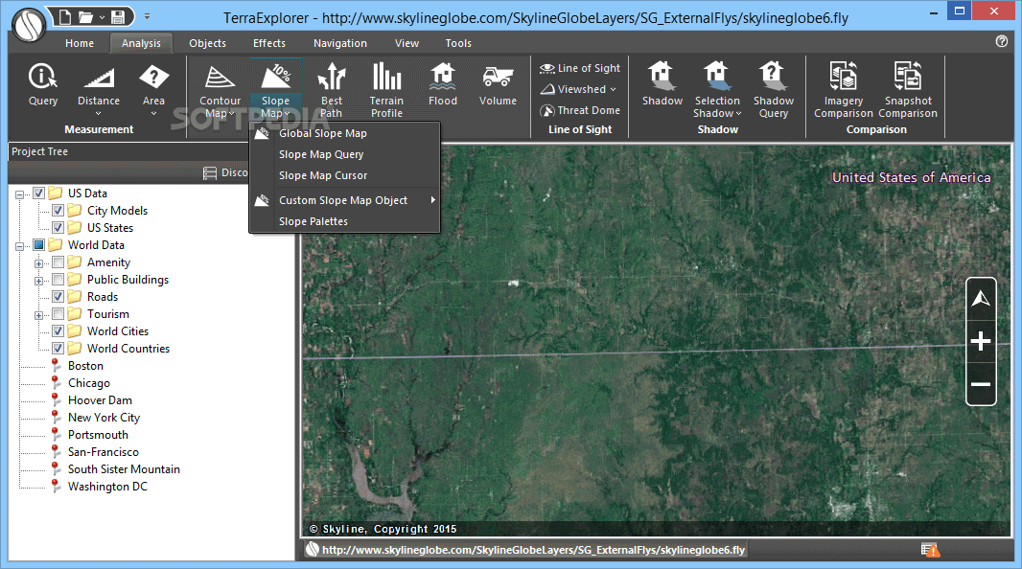Uncheck the City Models checkbox
Screen dimensions: 1022x569
coord(58,211)
